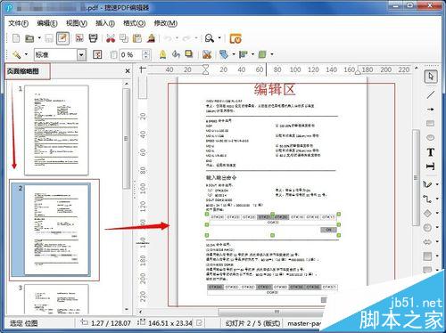This screenshot has width=446, height=333.
Task: Click the zoom magnifier icon
Action: point(210,38)
